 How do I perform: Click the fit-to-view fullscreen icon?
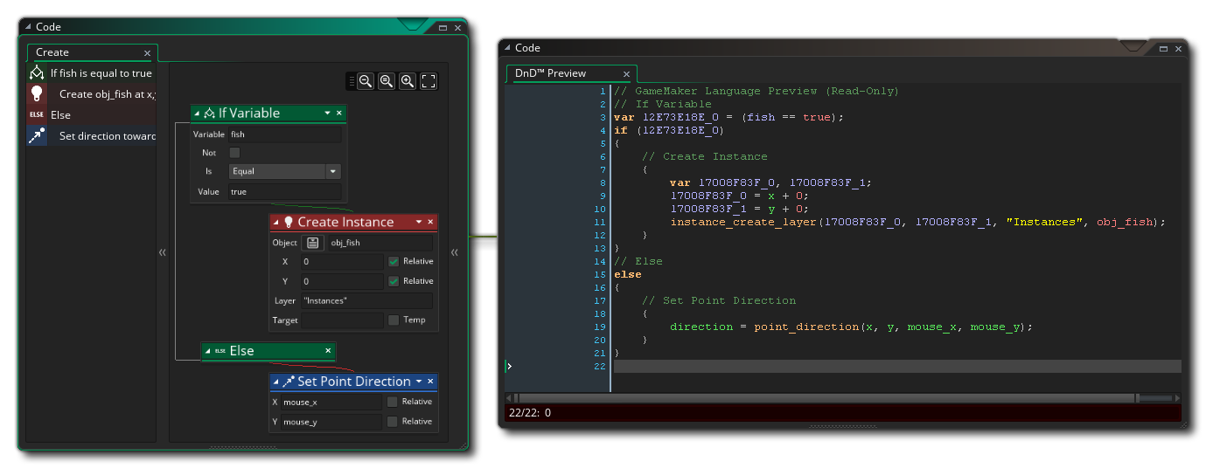click(429, 81)
